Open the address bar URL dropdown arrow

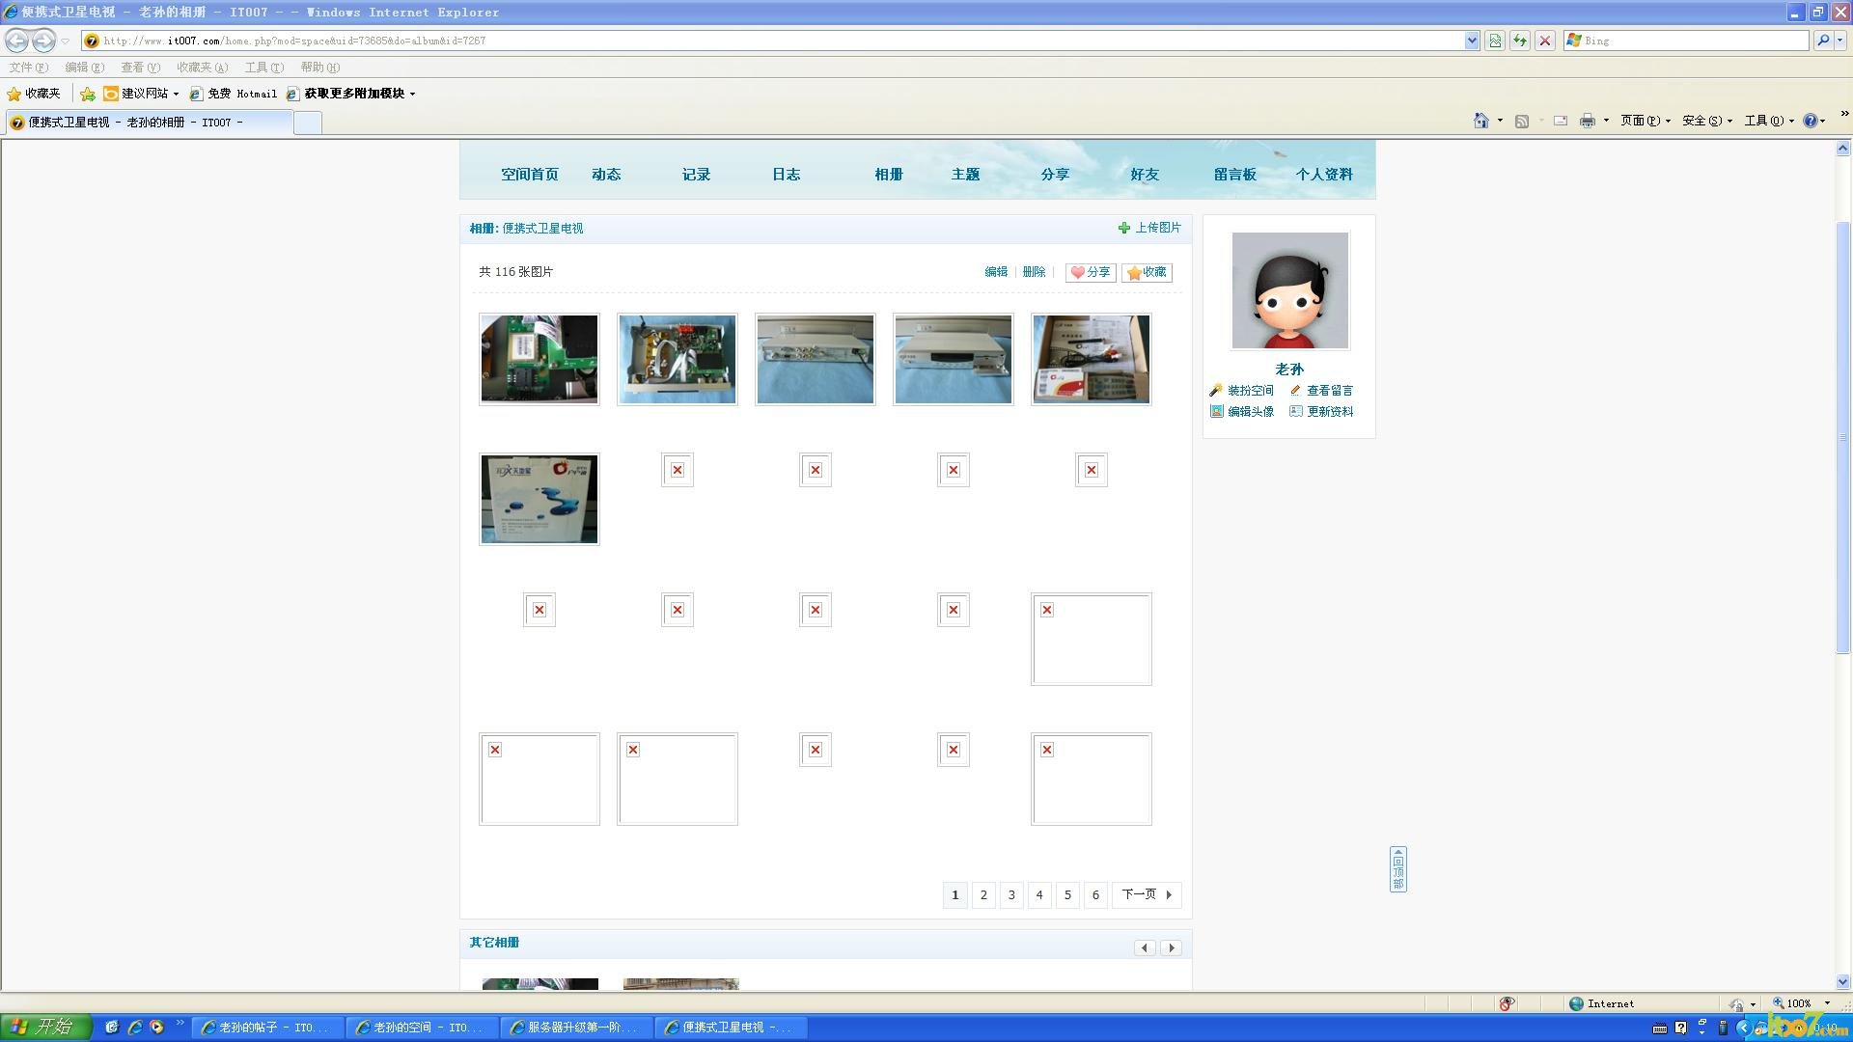coord(1472,41)
